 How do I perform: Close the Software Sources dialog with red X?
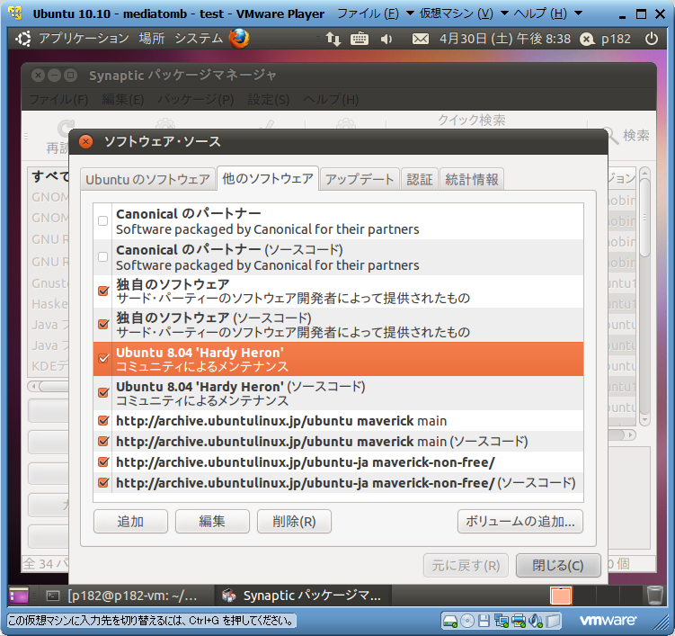[86, 141]
